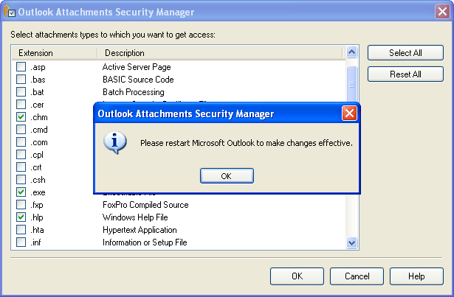
Task: Click scrollbar up arrow in extension list
Action: [x=351, y=52]
